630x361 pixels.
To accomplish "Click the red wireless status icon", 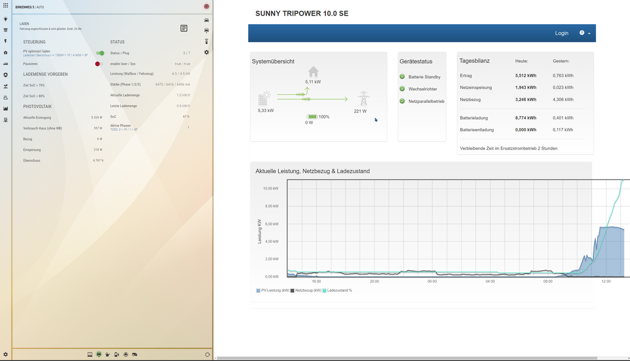I will (206, 7).
